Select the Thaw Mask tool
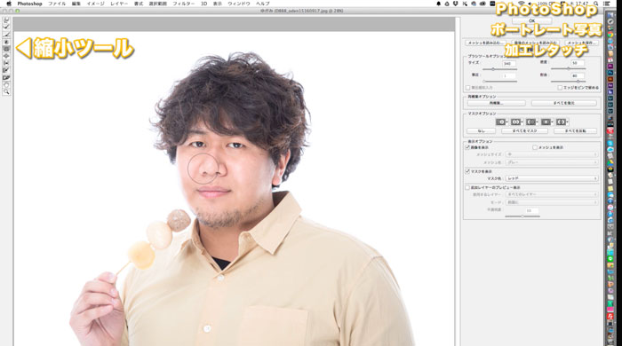622x346 pixels. [6, 77]
